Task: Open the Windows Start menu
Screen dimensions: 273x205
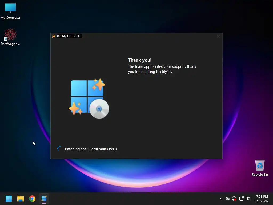Action: pyautogui.click(x=9, y=199)
